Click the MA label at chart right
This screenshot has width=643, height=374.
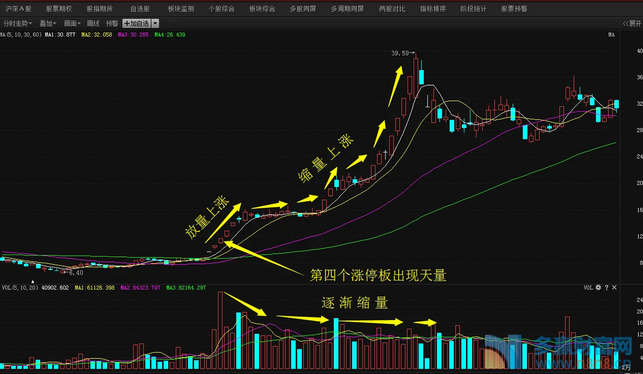611,35
